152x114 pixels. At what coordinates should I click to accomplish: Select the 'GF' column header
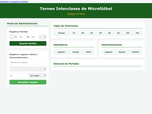click(x=109, y=33)
